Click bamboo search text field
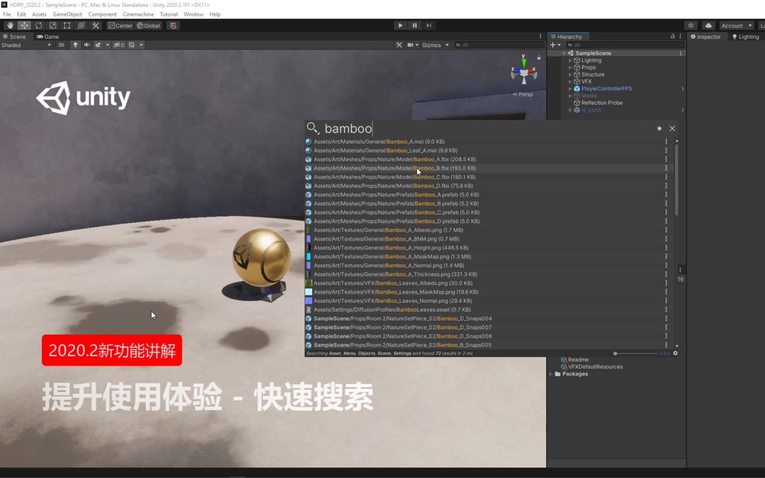This screenshot has height=478, width=765. tap(487, 129)
